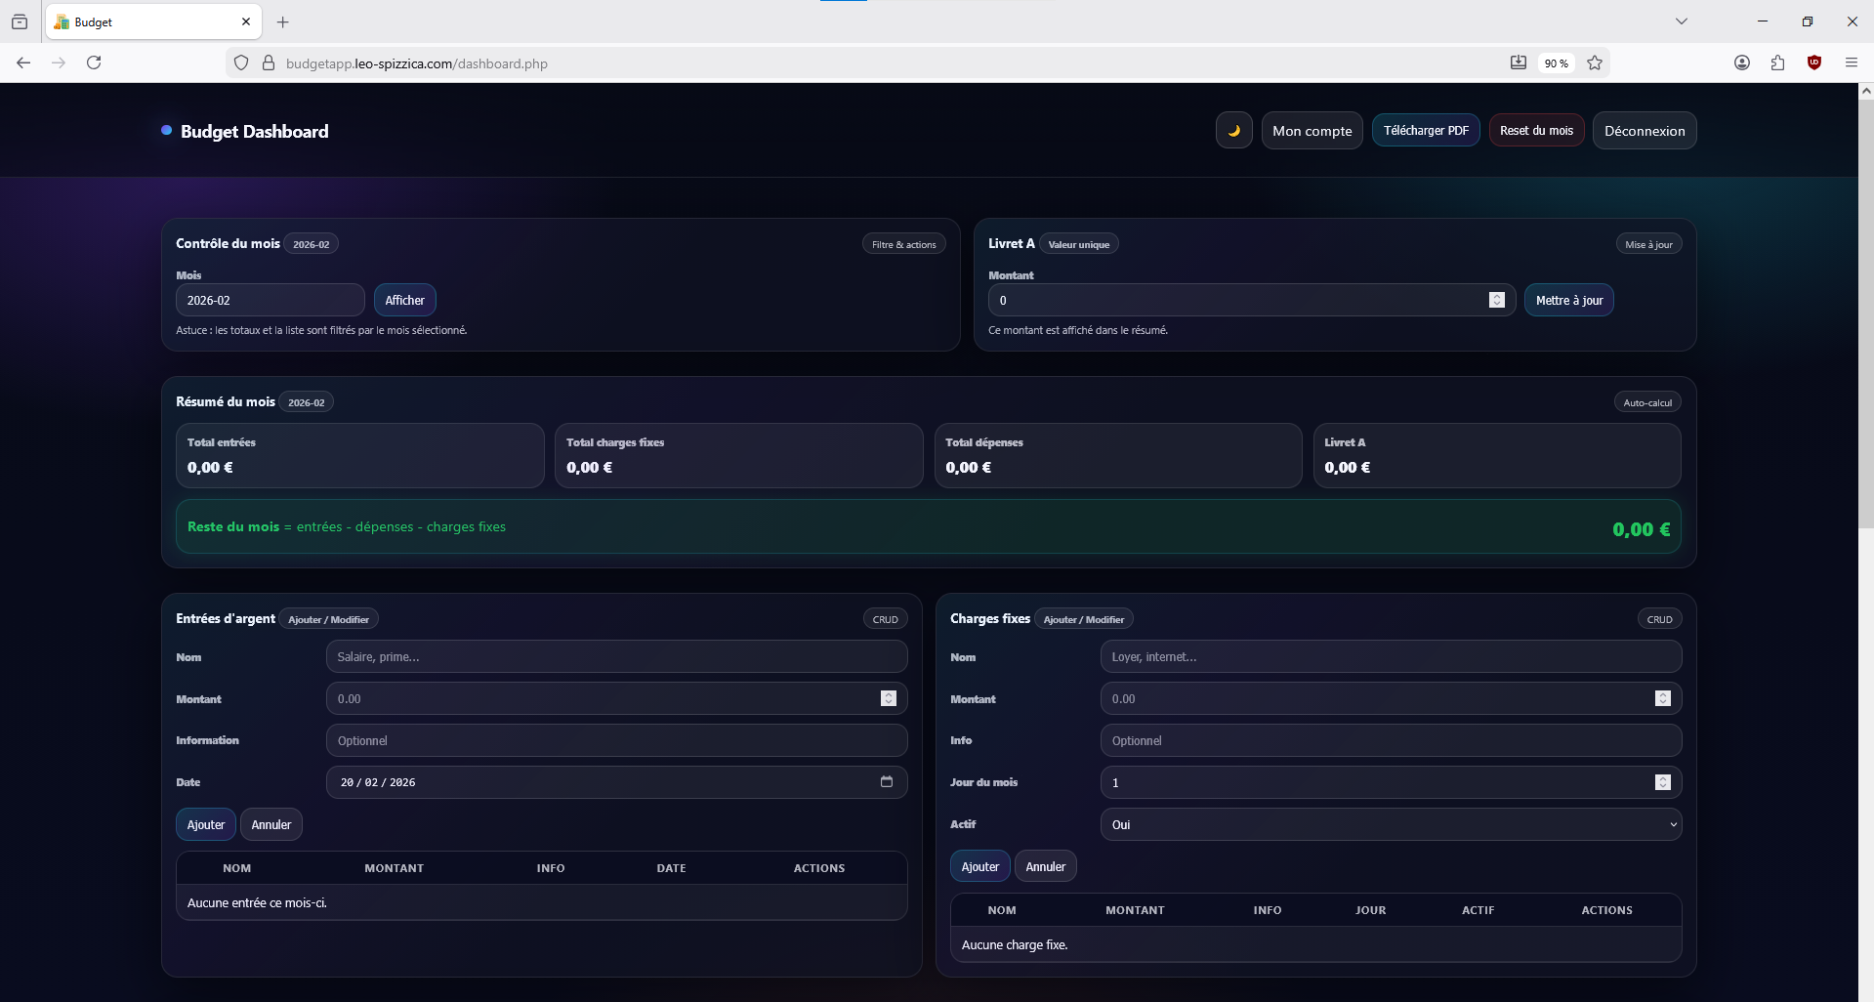Open the Firefox hamburger menu
The width and height of the screenshot is (1874, 1002).
coord(1851,63)
